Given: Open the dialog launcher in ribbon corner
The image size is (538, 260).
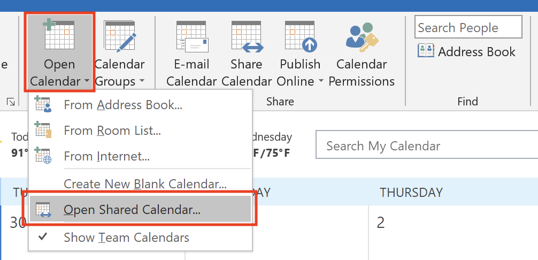Looking at the screenshot, I should point(11,101).
